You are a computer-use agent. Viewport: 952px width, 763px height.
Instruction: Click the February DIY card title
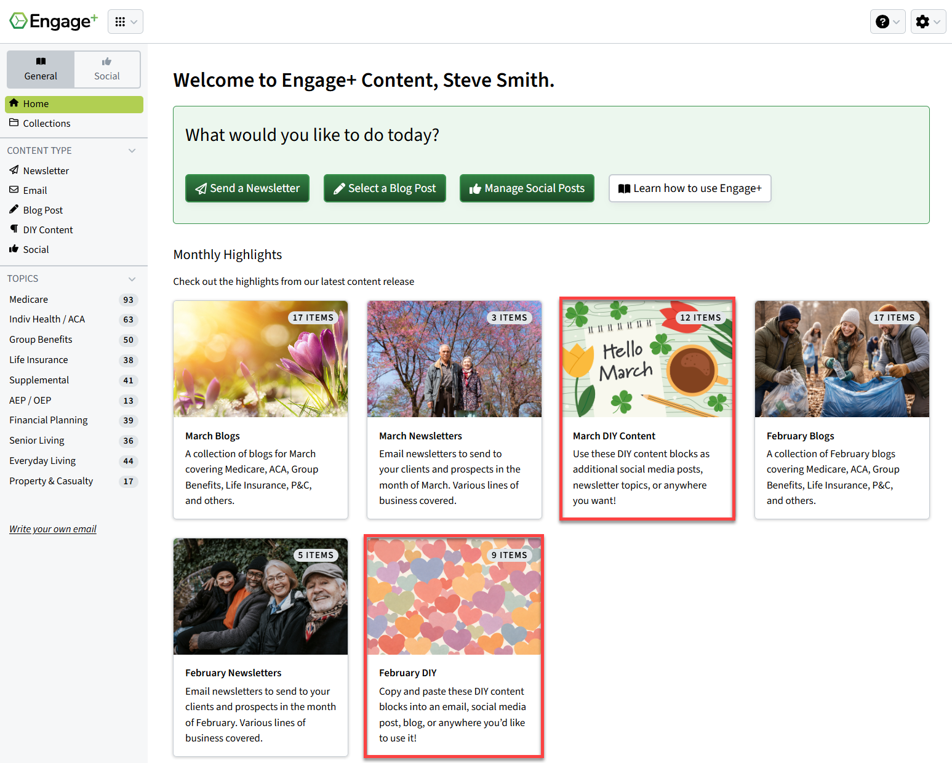click(x=407, y=673)
